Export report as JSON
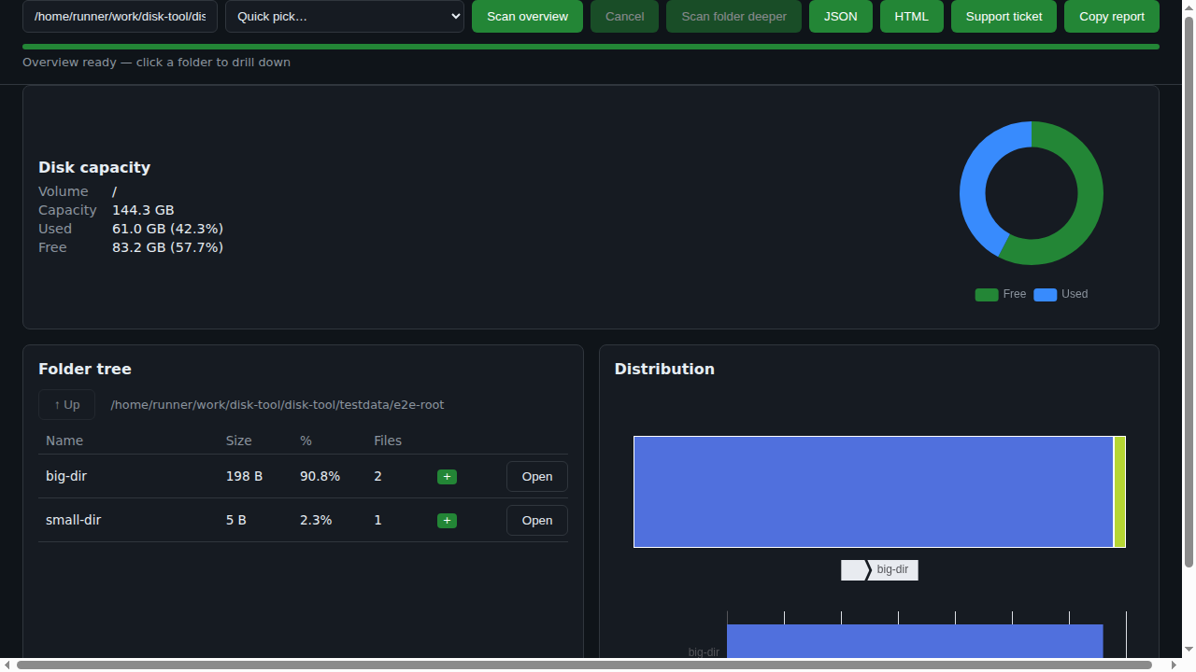 point(841,17)
